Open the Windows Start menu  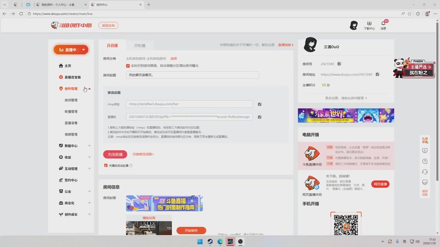click(x=200, y=242)
